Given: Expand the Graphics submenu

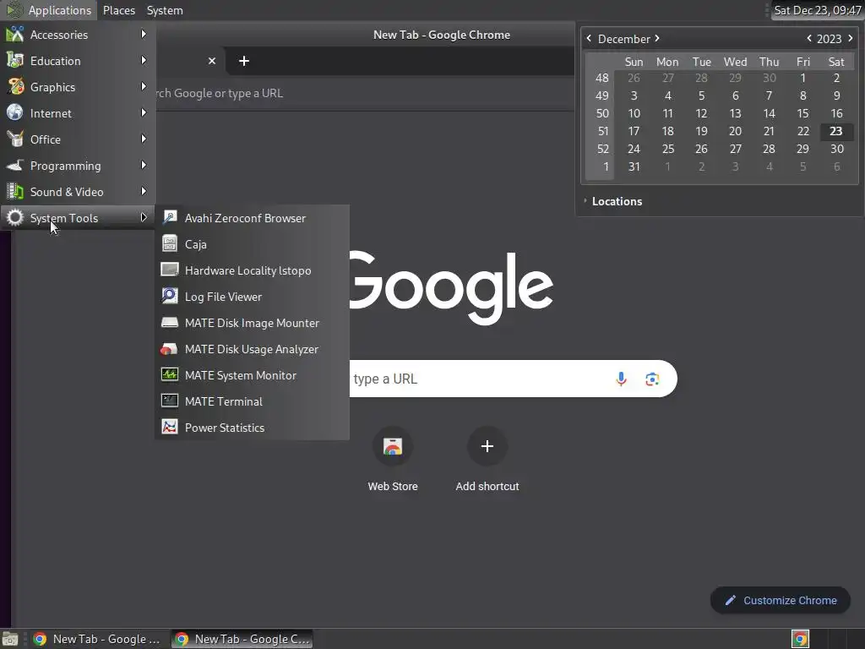Looking at the screenshot, I should [78, 87].
